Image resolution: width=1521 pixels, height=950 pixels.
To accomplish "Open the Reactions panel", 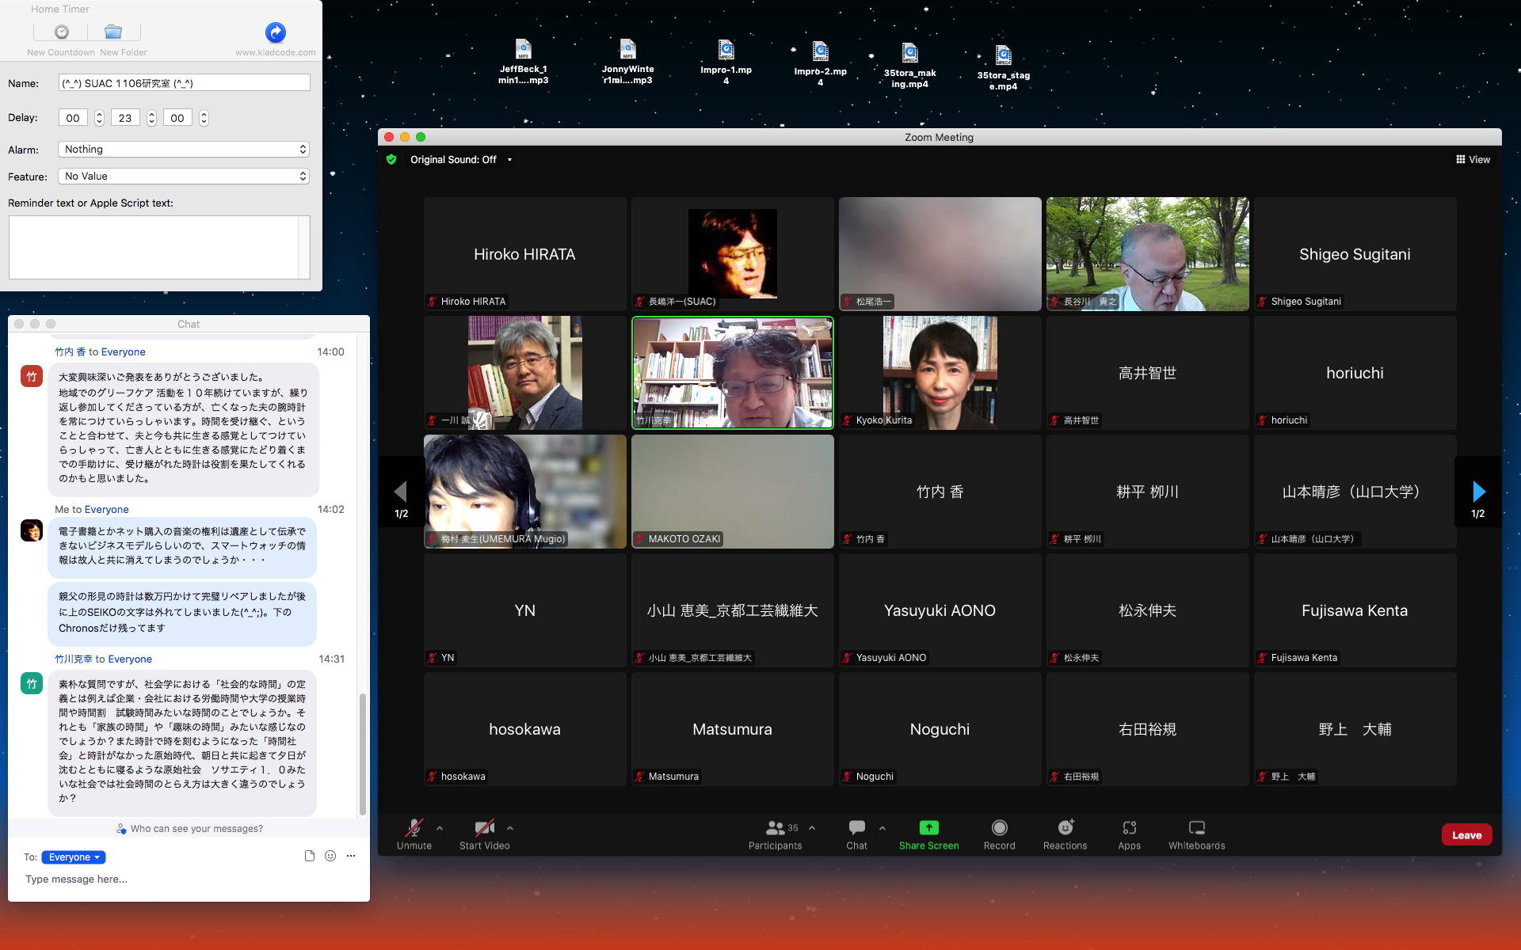I will [1065, 827].
